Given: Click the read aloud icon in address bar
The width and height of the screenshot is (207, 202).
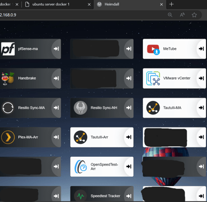Looking at the screenshot, I should point(182,15).
